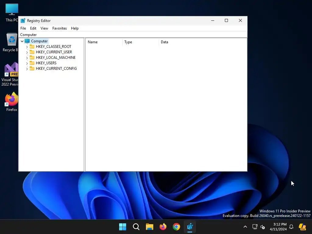Close the Registry Editor window
Image resolution: width=312 pixels, height=234 pixels.
coord(240,20)
